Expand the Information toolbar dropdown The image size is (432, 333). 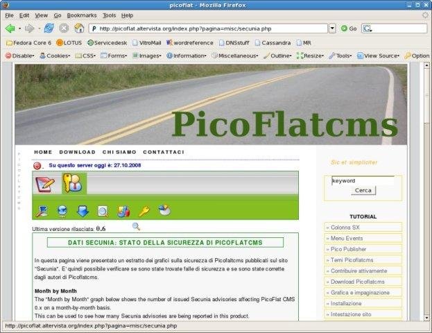pos(187,55)
